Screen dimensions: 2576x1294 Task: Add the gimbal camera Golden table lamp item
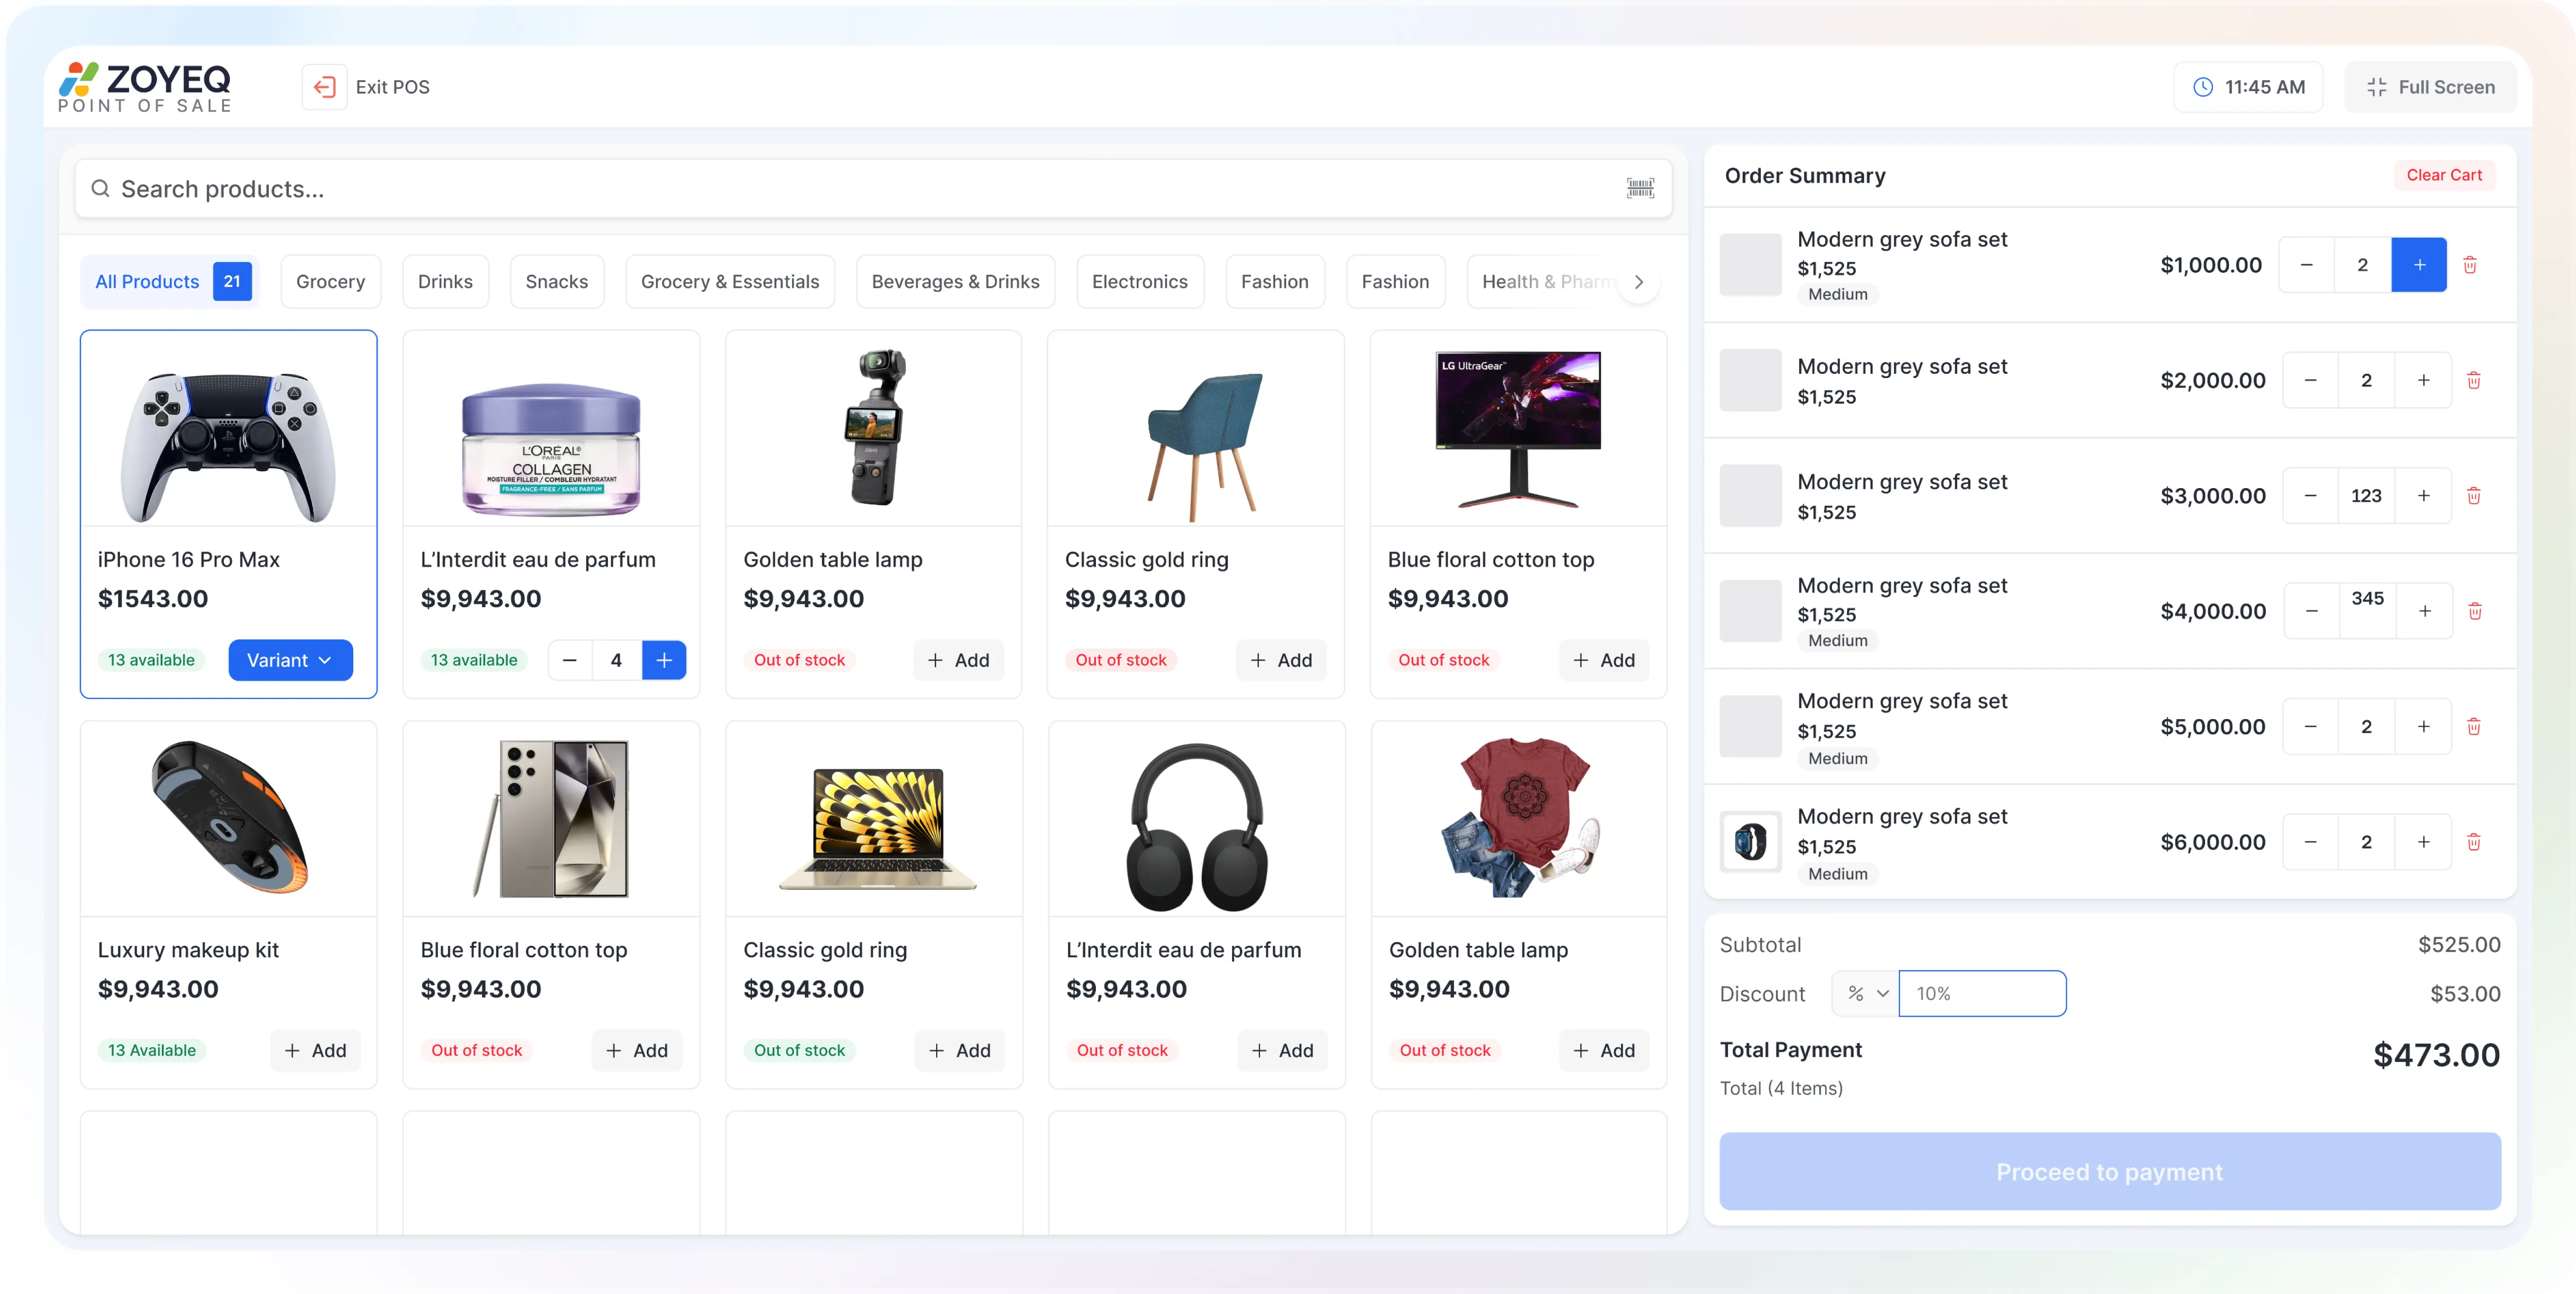[x=958, y=660]
